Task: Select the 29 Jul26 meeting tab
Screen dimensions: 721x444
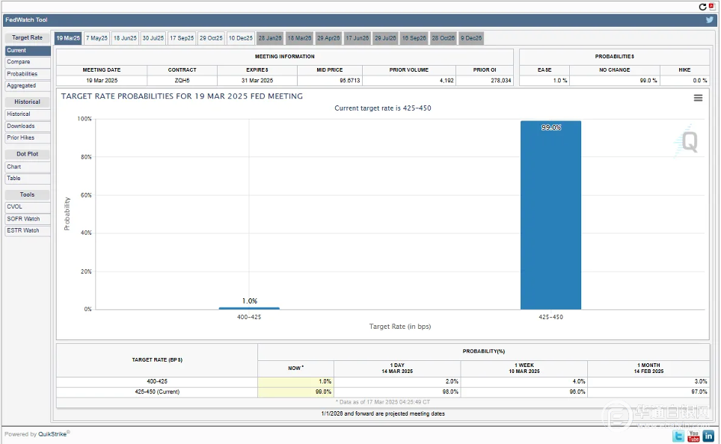Action: pyautogui.click(x=385, y=38)
